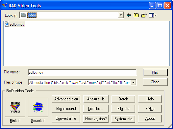Viewport: 173px width, 129px height.
Task: Expand the Look in folder dropdown
Action: click(121, 15)
